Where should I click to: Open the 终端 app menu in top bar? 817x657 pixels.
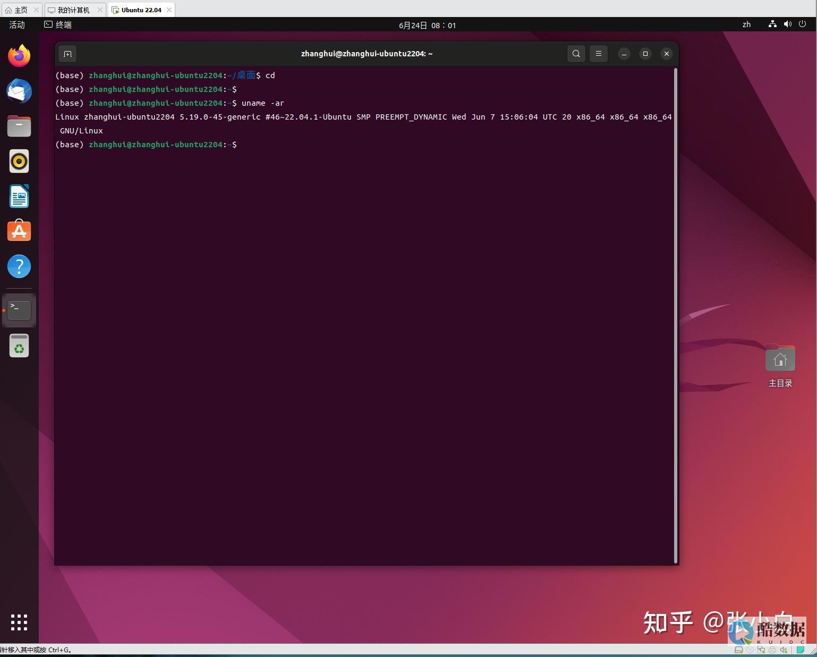58,24
